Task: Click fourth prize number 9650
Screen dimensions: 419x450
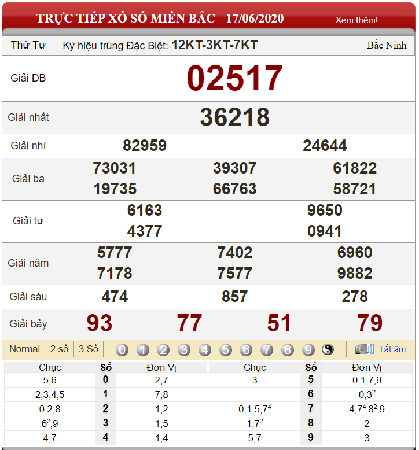Action: (x=325, y=210)
